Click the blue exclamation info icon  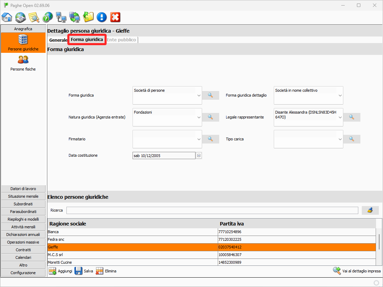pos(102,17)
